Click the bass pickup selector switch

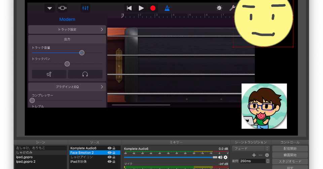click(x=119, y=66)
